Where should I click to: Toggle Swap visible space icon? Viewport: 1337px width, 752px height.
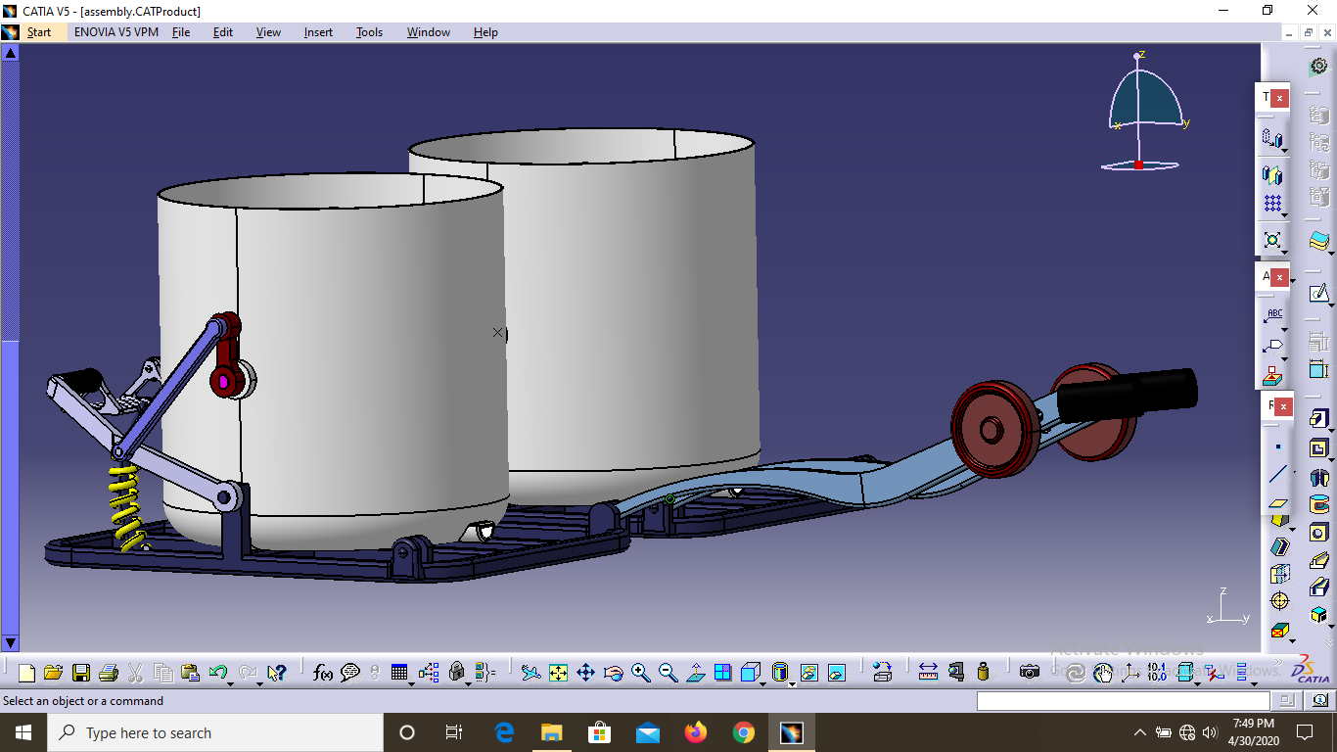coord(837,673)
